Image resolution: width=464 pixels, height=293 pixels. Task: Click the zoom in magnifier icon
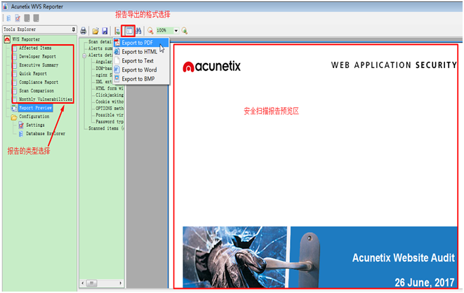pos(185,31)
